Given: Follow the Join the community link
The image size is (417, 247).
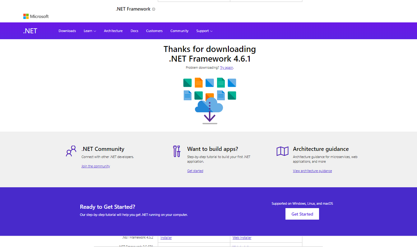Looking at the screenshot, I should (96, 166).
